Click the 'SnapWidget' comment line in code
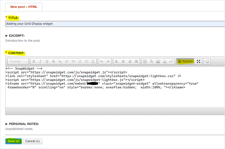This screenshot has width=225, height=149. pyautogui.click(x=24, y=69)
